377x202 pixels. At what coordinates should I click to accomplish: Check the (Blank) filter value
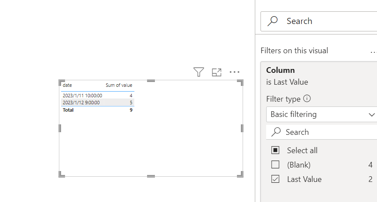pyautogui.click(x=275, y=165)
